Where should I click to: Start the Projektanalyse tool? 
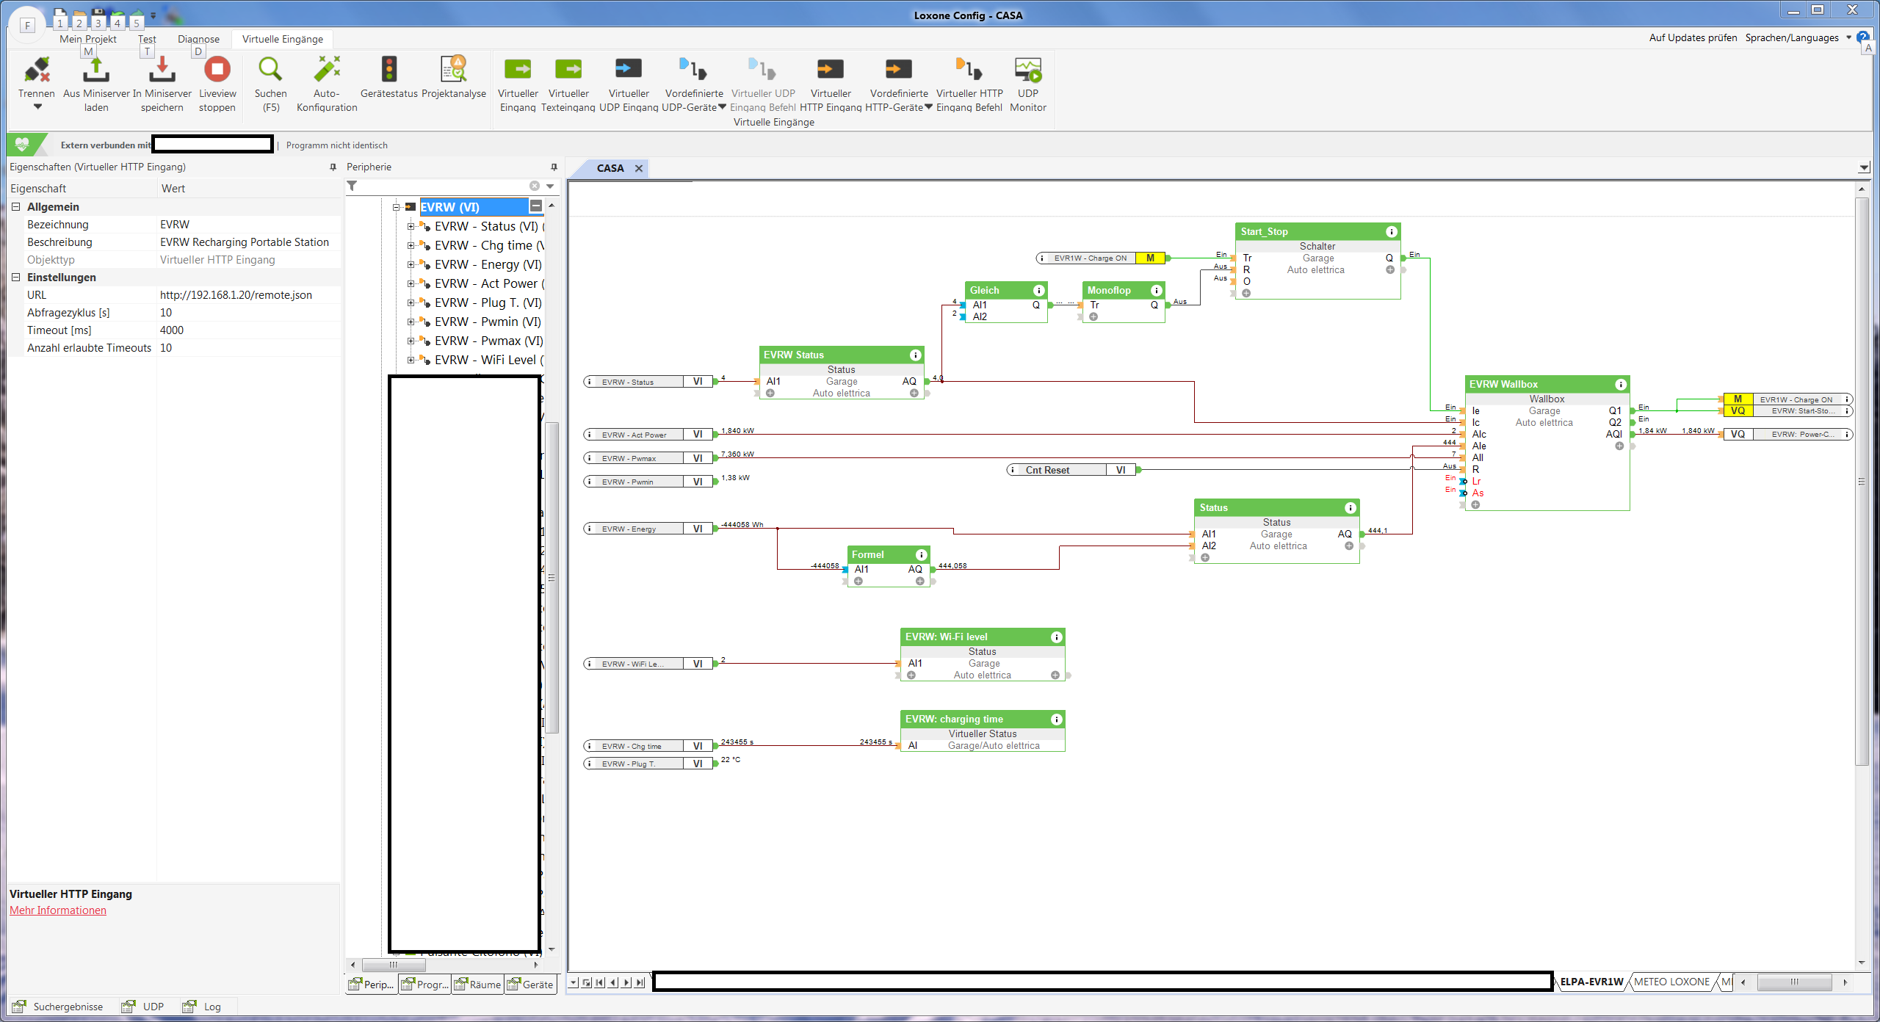pyautogui.click(x=454, y=70)
